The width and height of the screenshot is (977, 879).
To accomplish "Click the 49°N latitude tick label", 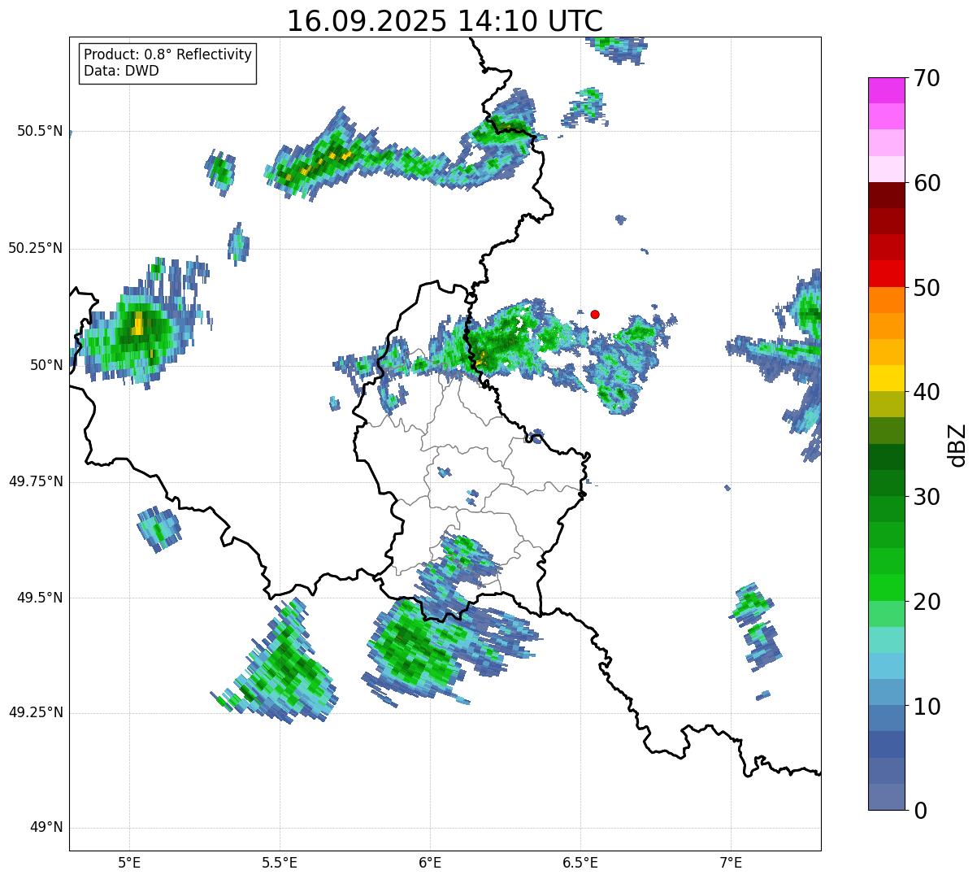I will (x=46, y=828).
